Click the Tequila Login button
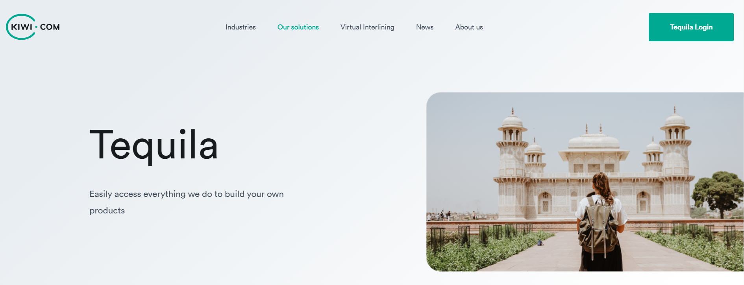744x285 pixels. coord(691,27)
